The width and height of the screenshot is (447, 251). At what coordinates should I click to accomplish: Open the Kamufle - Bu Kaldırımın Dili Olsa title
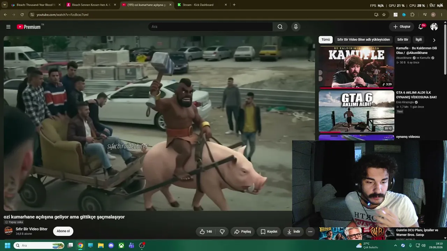[416, 51]
